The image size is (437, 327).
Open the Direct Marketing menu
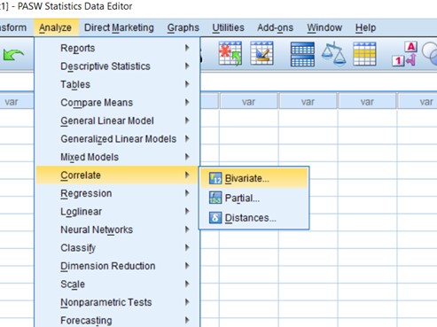click(x=119, y=27)
